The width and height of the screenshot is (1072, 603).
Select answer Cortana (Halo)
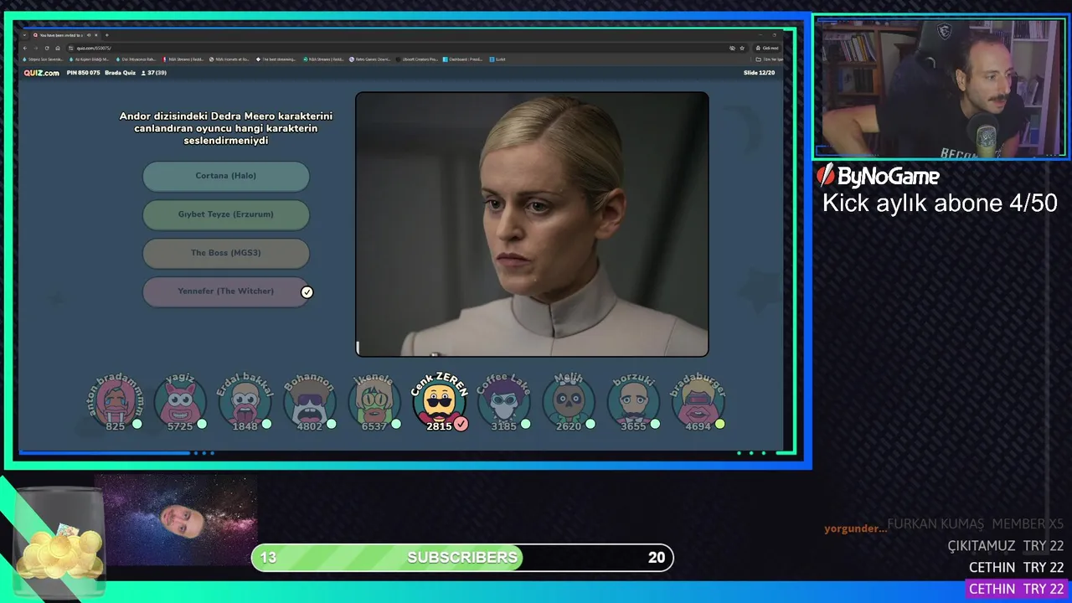(x=226, y=176)
